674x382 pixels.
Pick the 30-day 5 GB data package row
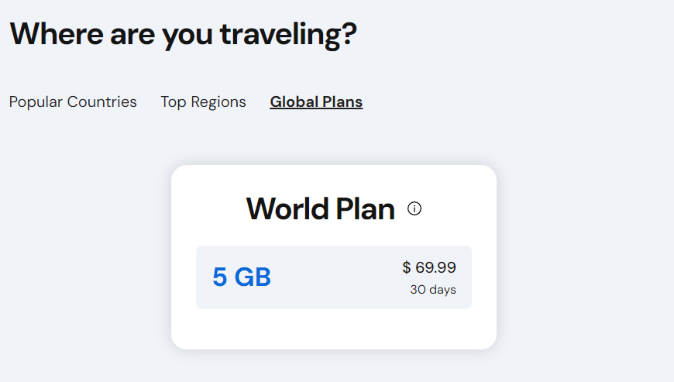(334, 277)
